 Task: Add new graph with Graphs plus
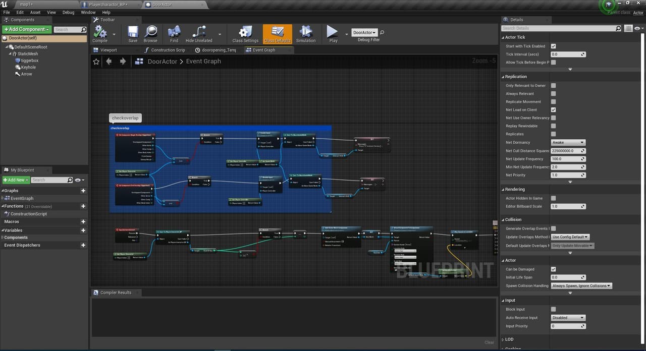(x=83, y=191)
